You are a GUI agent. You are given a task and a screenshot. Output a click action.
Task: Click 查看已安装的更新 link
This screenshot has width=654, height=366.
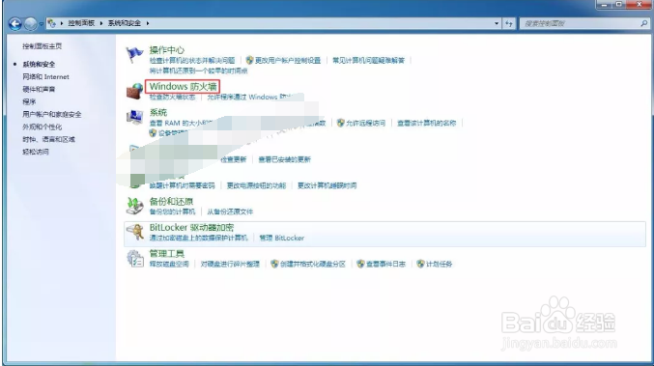click(284, 159)
